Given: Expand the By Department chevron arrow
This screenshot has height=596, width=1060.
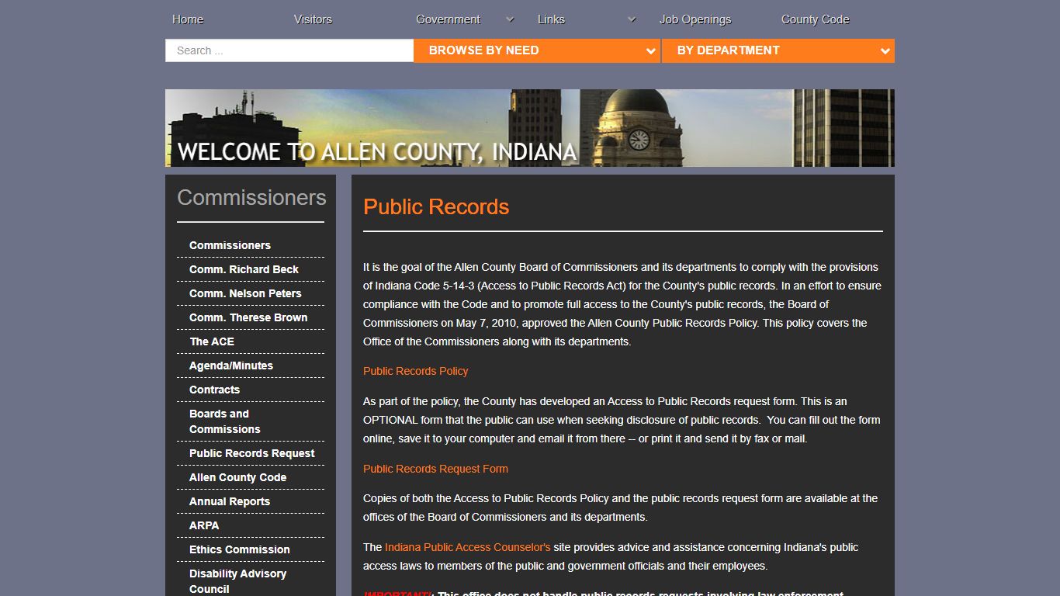Looking at the screenshot, I should pos(885,51).
